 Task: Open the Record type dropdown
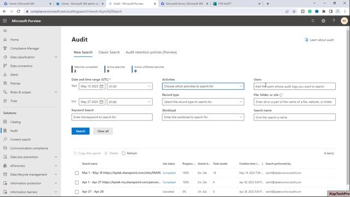(203, 102)
